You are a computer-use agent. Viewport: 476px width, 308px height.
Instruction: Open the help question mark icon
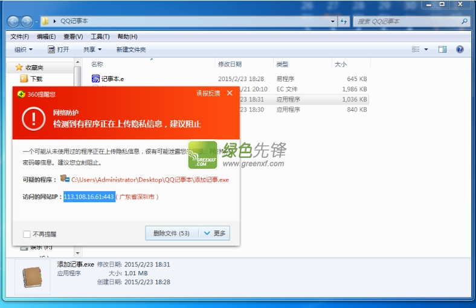click(x=460, y=49)
